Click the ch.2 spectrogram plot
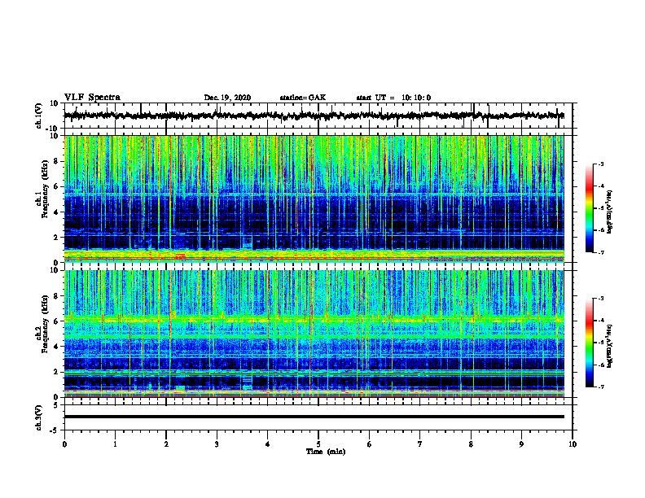Screen dimensions: 645x498 click(314, 334)
